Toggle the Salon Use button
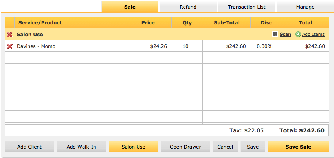Image resolution: width=334 pixels, height=158 pixels. (134, 147)
